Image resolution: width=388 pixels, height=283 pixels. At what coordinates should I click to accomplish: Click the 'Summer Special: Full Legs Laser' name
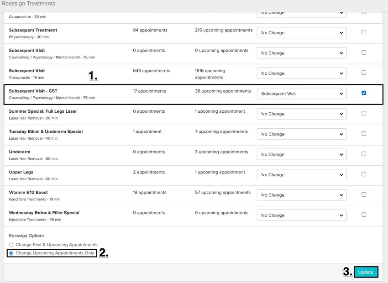tap(43, 111)
